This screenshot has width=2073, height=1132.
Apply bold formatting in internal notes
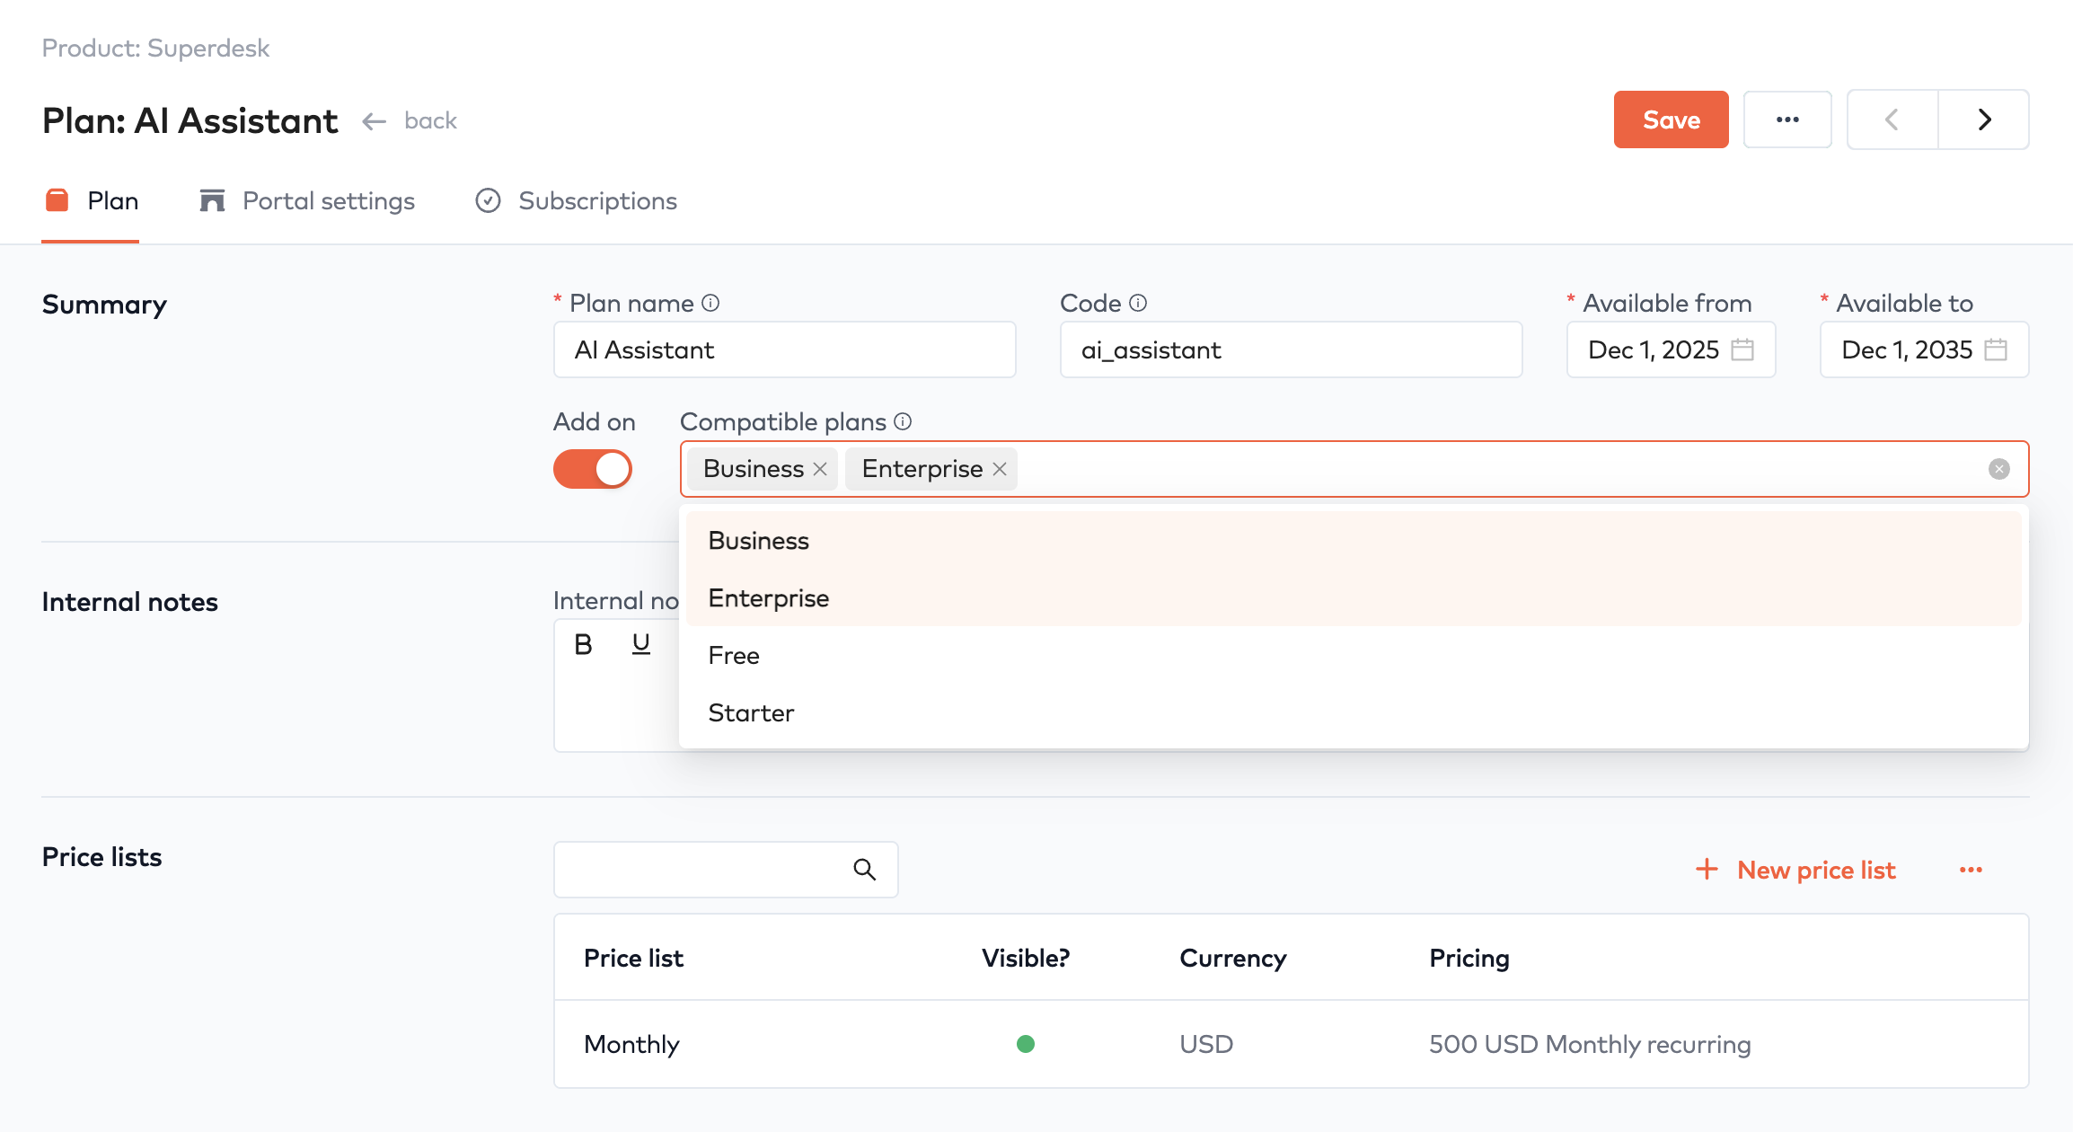point(583,644)
